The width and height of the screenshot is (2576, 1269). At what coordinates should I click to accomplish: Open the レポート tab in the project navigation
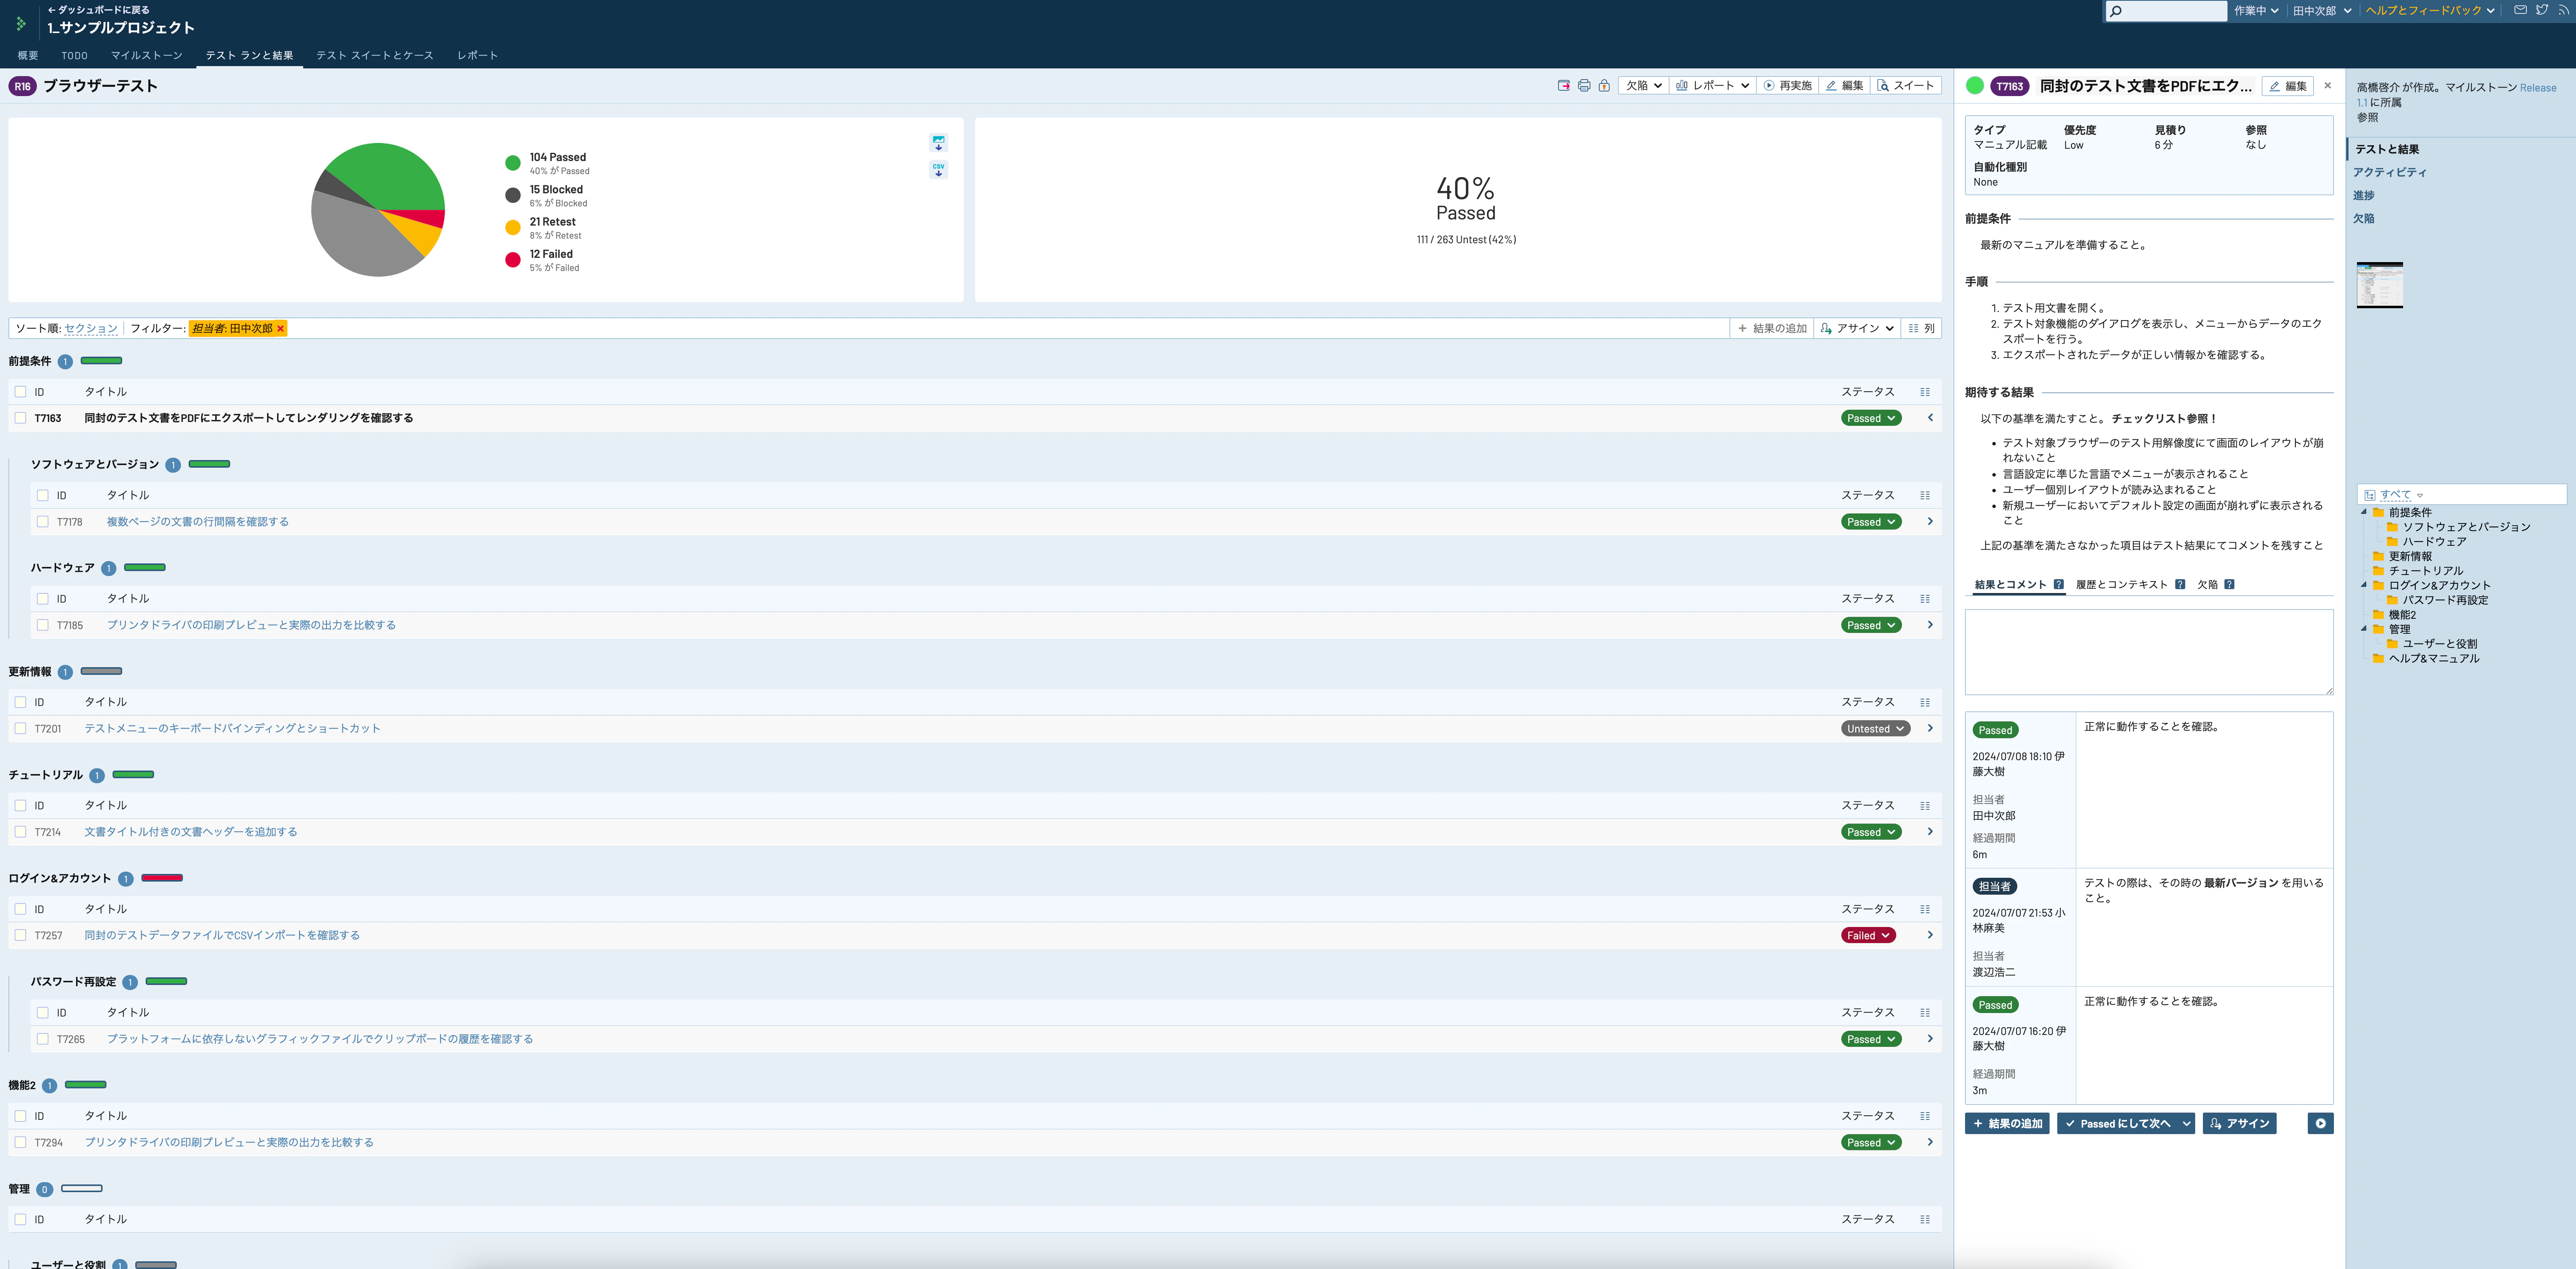(x=478, y=56)
